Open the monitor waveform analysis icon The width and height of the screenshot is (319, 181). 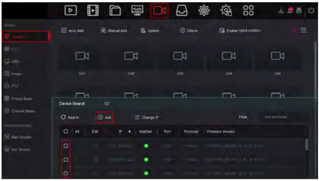tap(137, 10)
